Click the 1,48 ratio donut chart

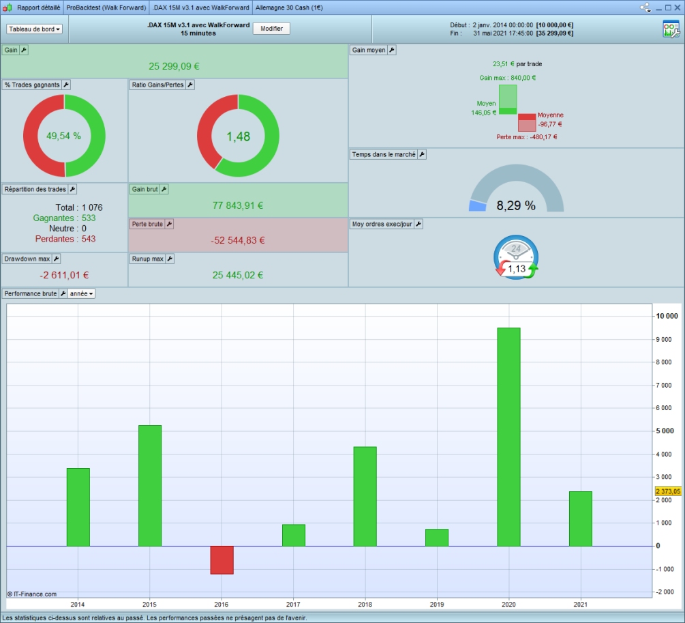pyautogui.click(x=238, y=136)
